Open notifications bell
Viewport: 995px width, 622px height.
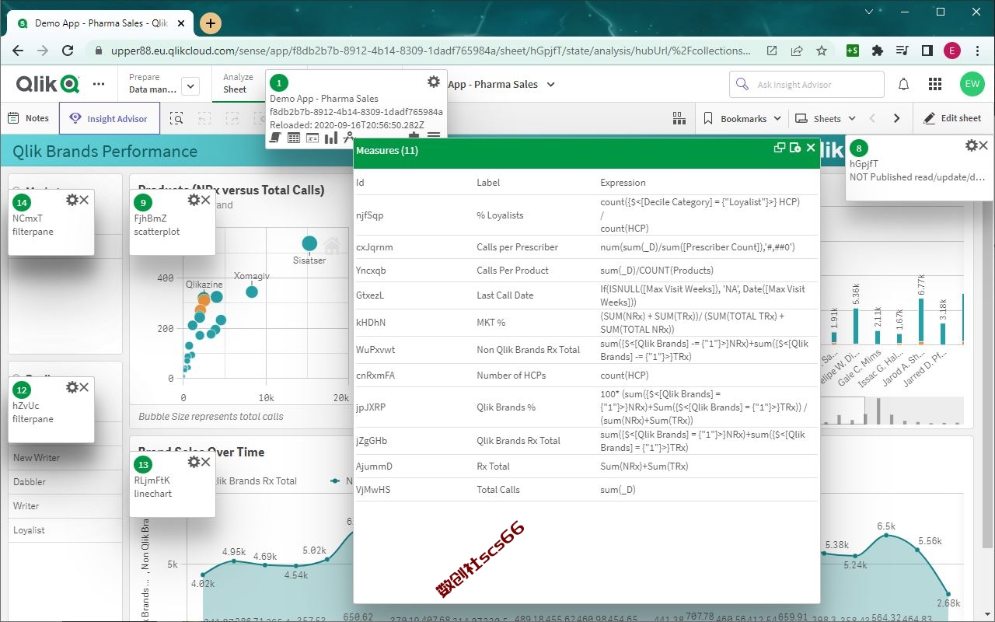click(904, 84)
